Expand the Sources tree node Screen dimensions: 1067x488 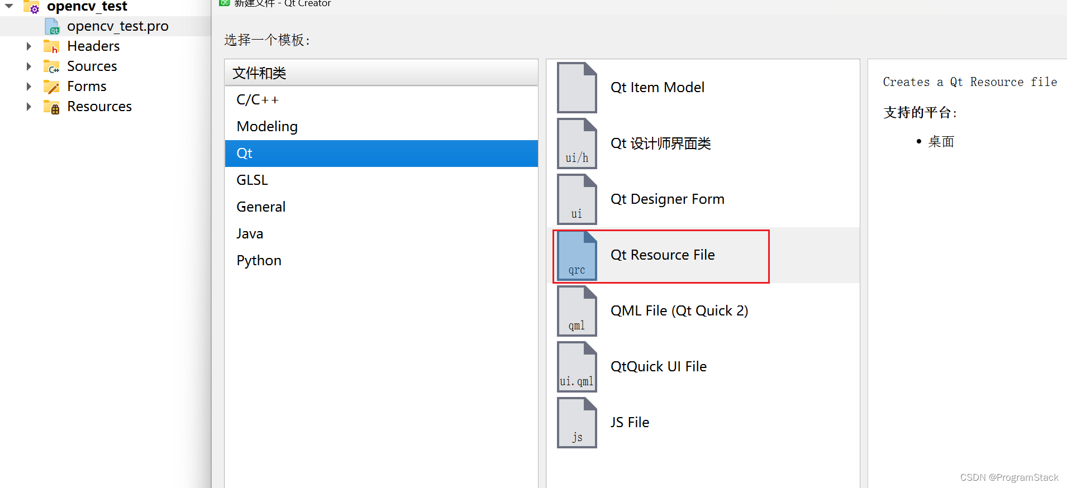click(28, 66)
